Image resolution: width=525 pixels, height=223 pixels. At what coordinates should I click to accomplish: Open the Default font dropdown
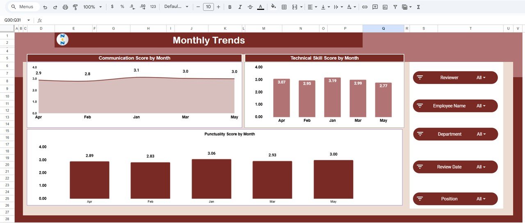[176, 7]
